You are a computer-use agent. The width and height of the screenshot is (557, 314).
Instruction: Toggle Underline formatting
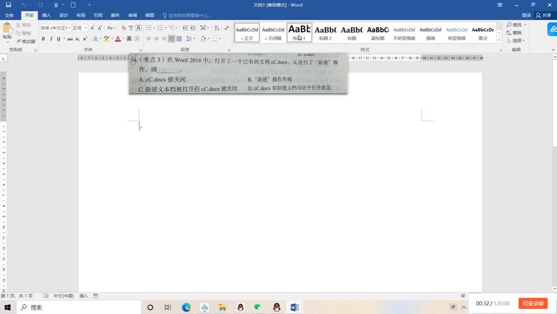pyautogui.click(x=58, y=39)
